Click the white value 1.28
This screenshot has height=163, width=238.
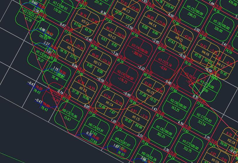coord(114,121)
